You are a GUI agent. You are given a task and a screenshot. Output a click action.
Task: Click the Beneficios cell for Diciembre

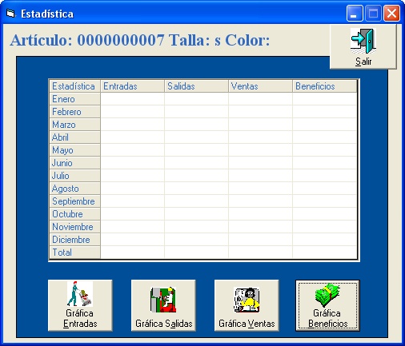(x=324, y=240)
